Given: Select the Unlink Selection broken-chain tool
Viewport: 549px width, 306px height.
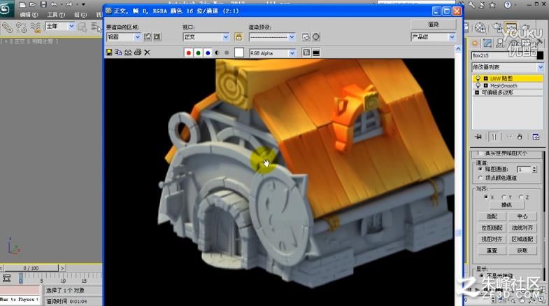Looking at the screenshot, I should (21, 27).
